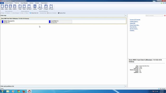The width and height of the screenshot is (166, 93).
Task: Click the Undo toolbar button
Action: [22, 13]
